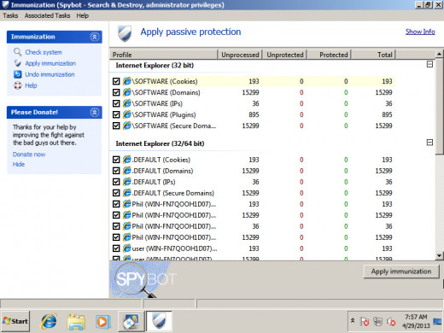Uncheck the \SOFTWARE (Secure Doma... checkbox

[116, 126]
